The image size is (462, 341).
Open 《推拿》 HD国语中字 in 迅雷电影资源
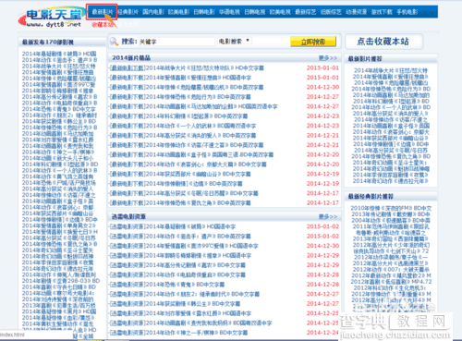coord(198,256)
